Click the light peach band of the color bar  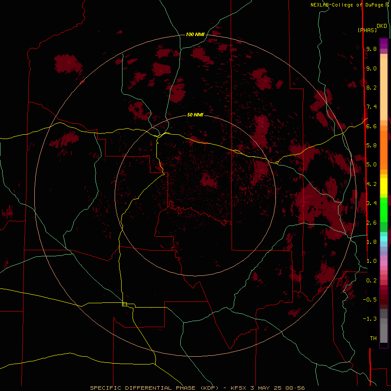pyautogui.click(x=384, y=89)
